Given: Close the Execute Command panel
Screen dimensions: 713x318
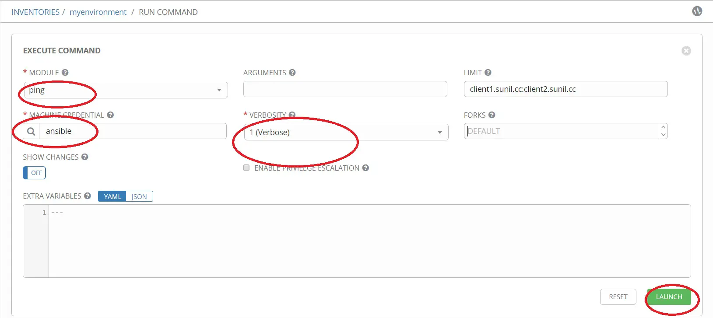Looking at the screenshot, I should coord(686,51).
